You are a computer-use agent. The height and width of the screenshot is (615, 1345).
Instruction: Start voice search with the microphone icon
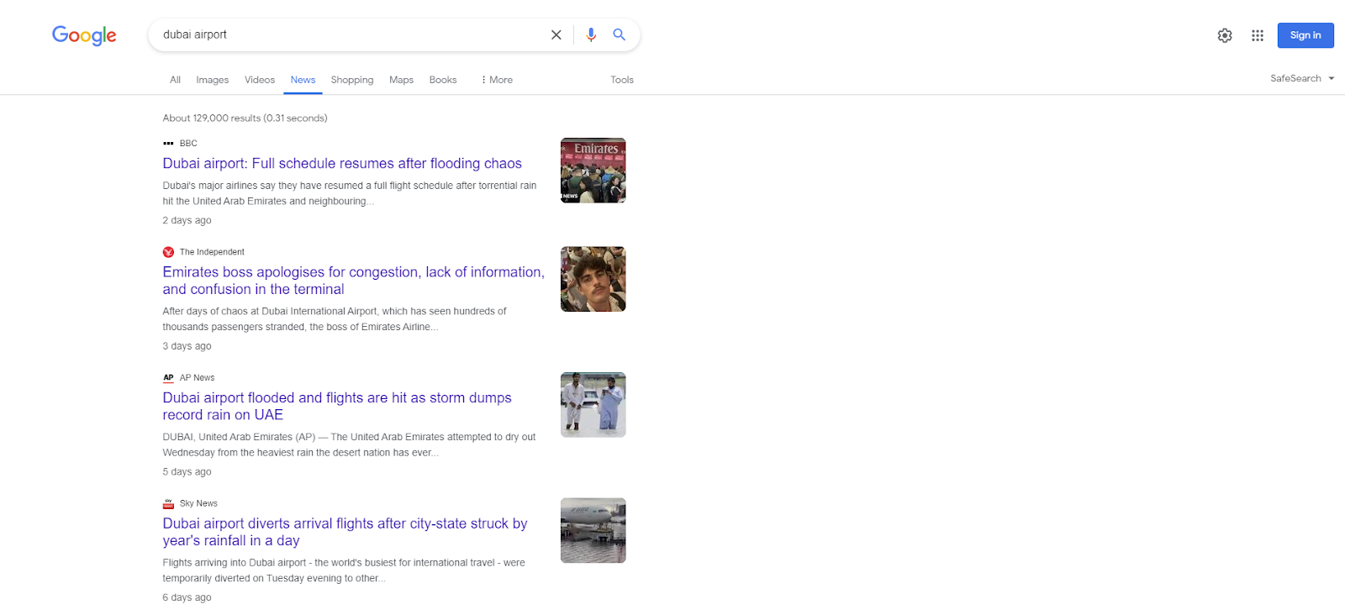591,34
